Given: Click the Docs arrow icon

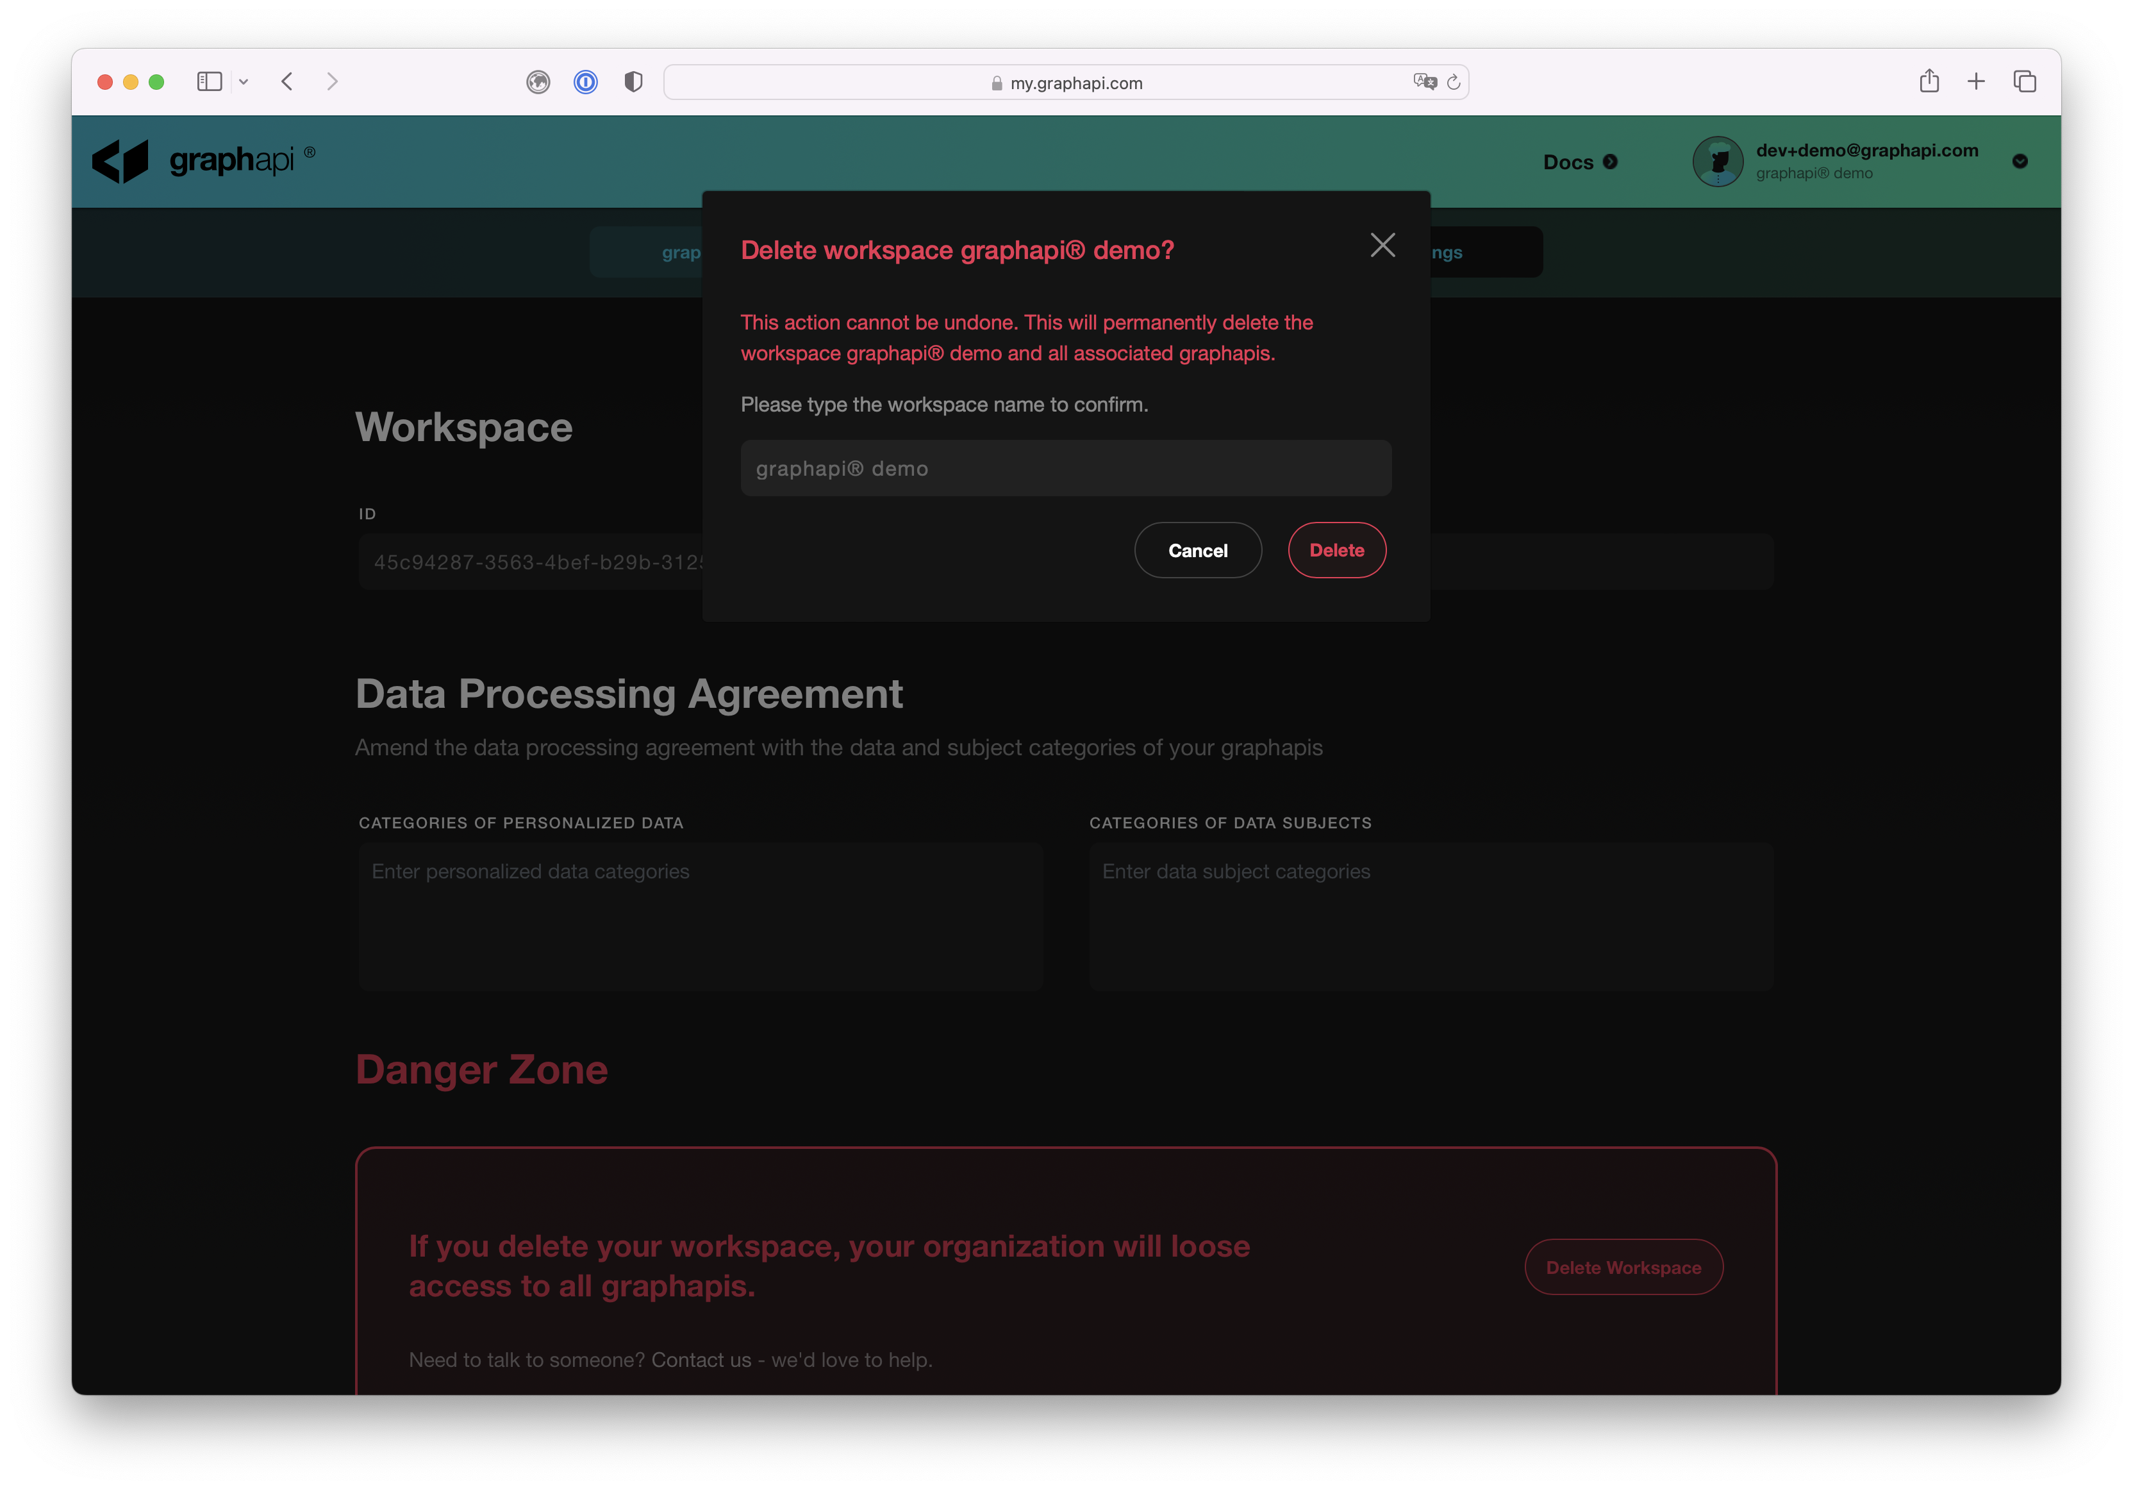Looking at the screenshot, I should click(1610, 162).
